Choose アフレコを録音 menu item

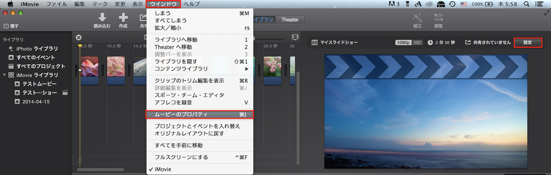pos(200,102)
